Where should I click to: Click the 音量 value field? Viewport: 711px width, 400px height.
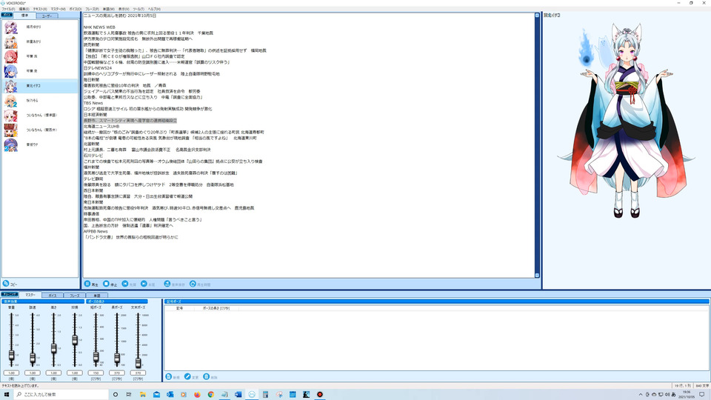click(x=11, y=373)
